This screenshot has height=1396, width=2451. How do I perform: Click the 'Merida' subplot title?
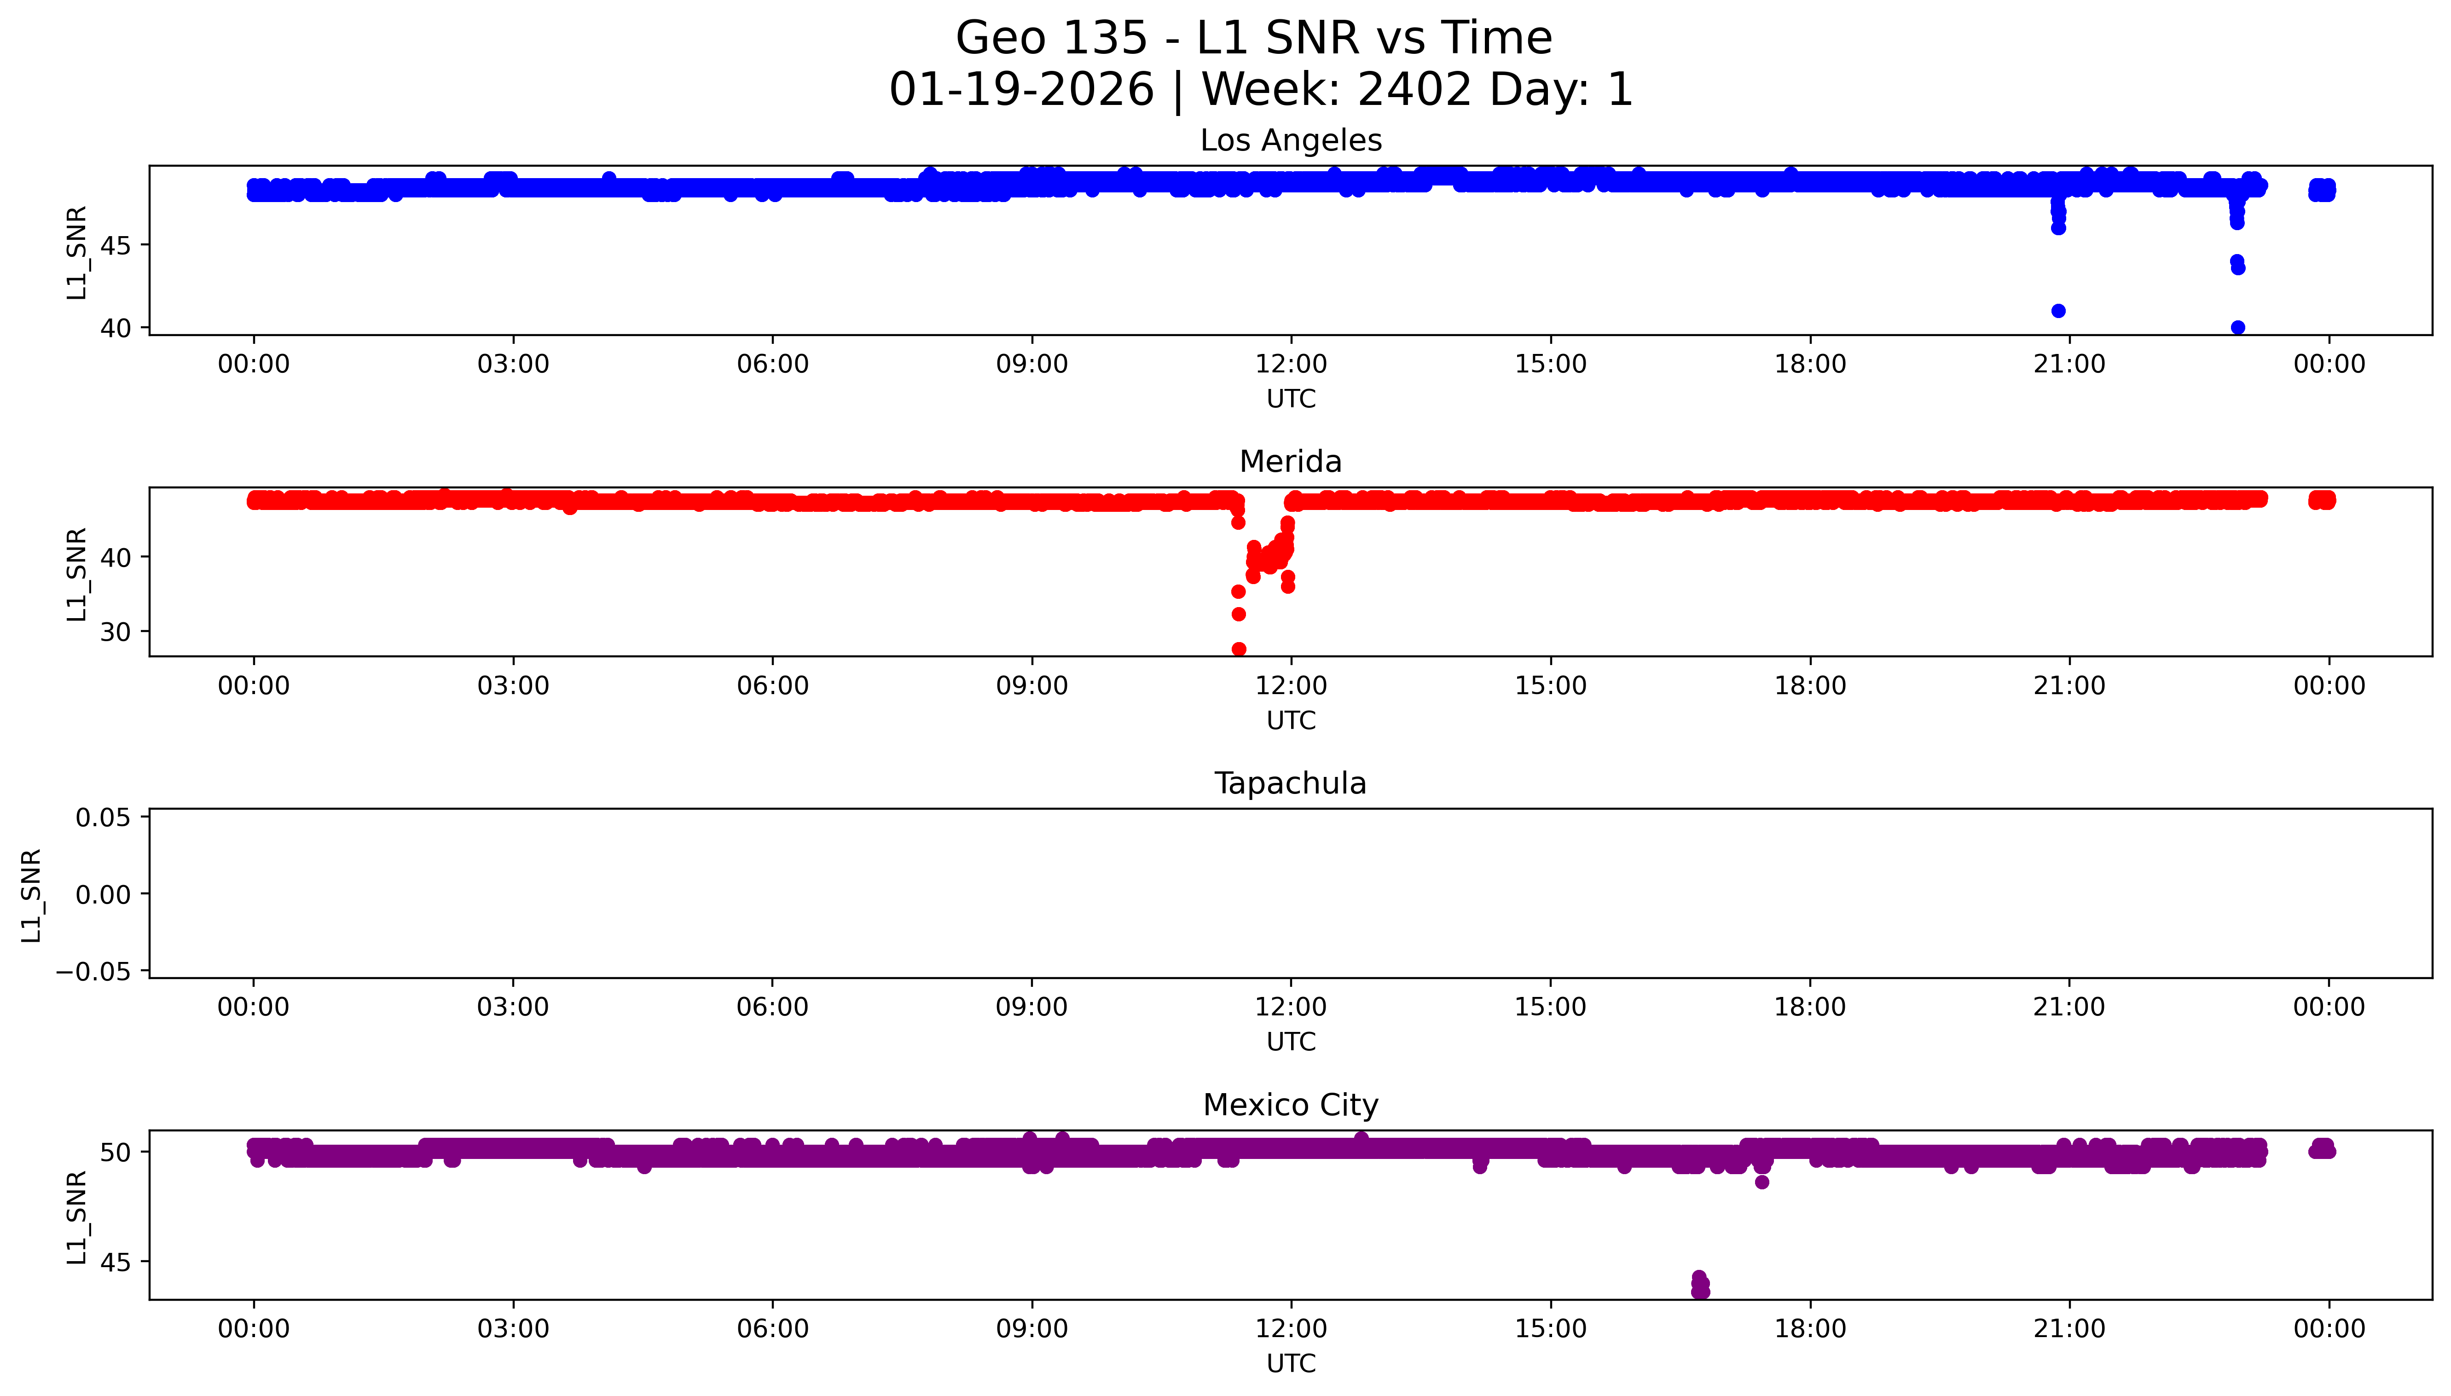tap(1290, 462)
